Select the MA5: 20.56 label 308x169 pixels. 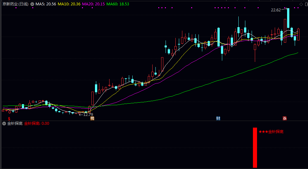coord(46,4)
